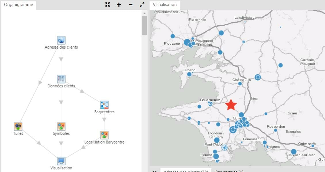
Task: Select the Tuiles node icon
Action: (x=18, y=126)
